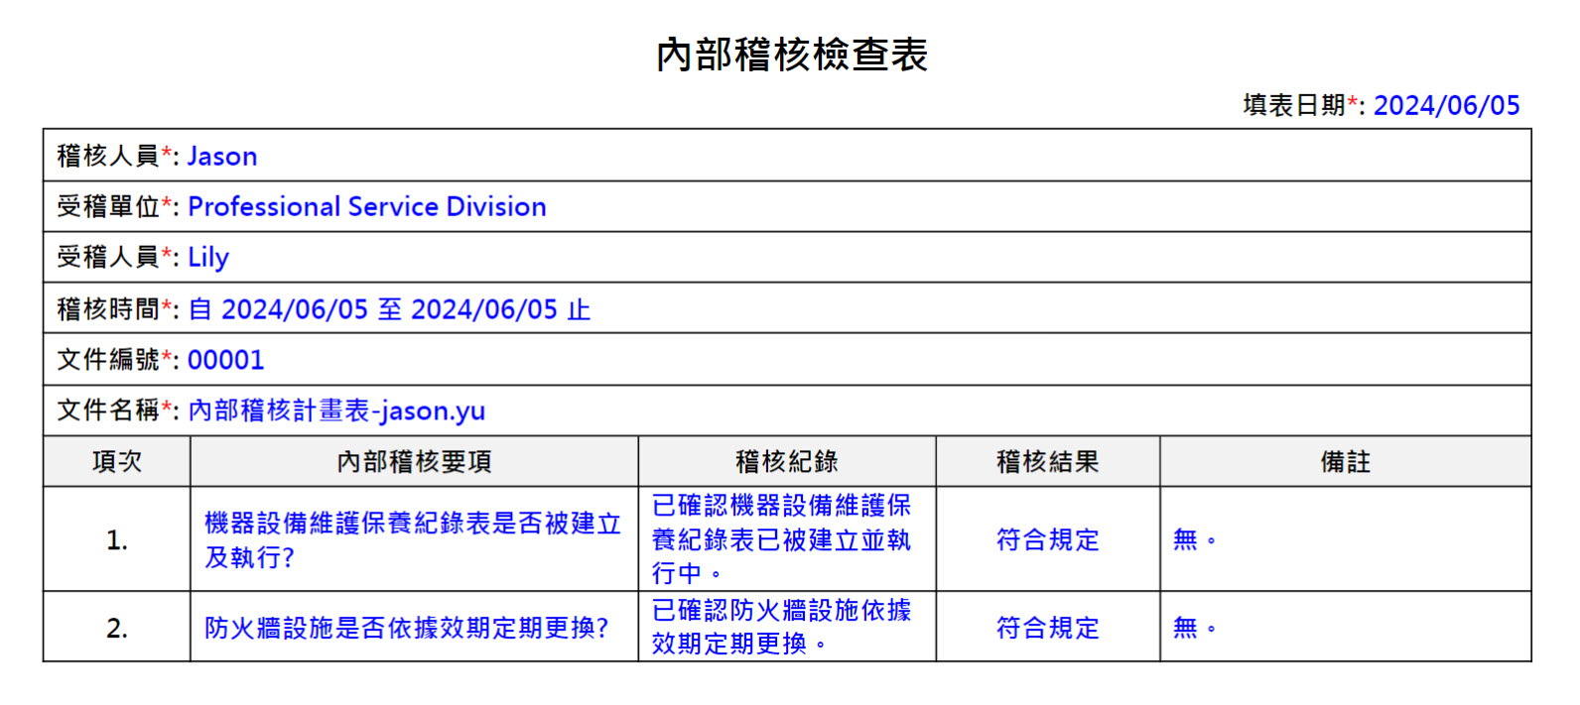Click 符合規定 result in row 1
Screen dimensions: 1580x705
(x=1048, y=540)
